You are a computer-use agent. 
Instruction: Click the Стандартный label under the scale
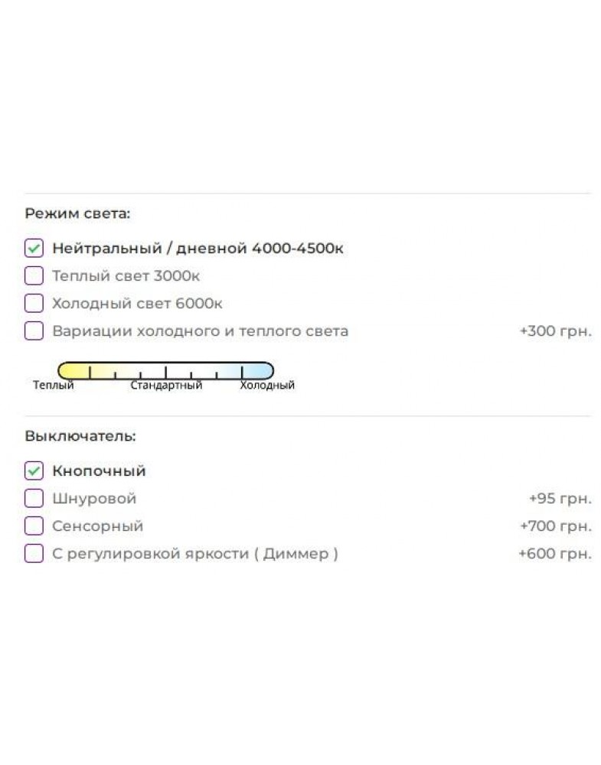(x=166, y=385)
